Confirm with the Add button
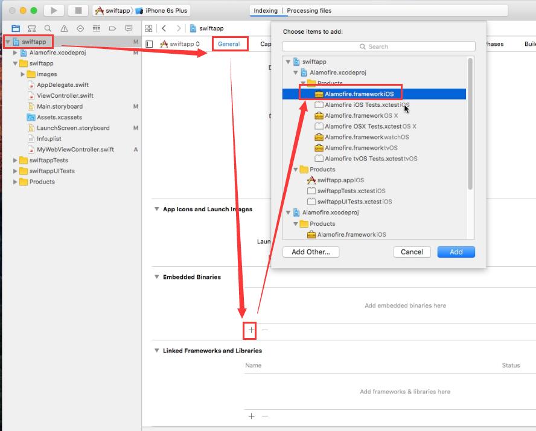The image size is (536, 431). (x=456, y=252)
